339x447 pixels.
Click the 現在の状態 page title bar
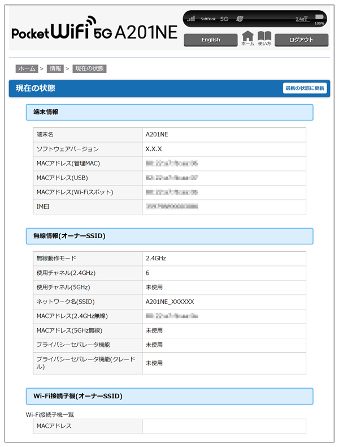click(141, 88)
